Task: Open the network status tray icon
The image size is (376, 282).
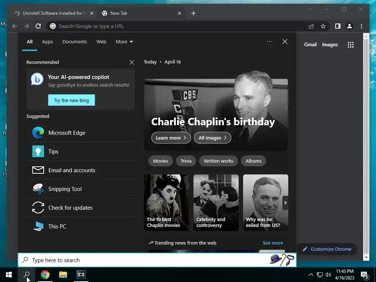Action: click(320, 275)
